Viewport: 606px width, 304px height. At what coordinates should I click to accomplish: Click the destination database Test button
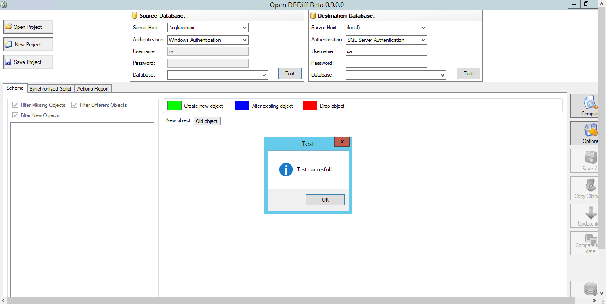tap(468, 74)
